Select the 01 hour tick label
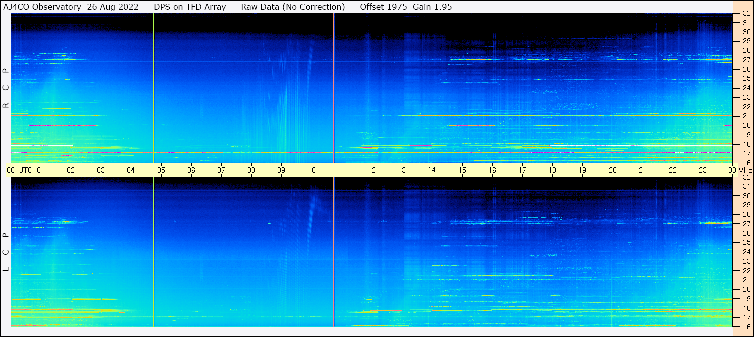Viewport: 754px width, 337px height. [x=41, y=170]
